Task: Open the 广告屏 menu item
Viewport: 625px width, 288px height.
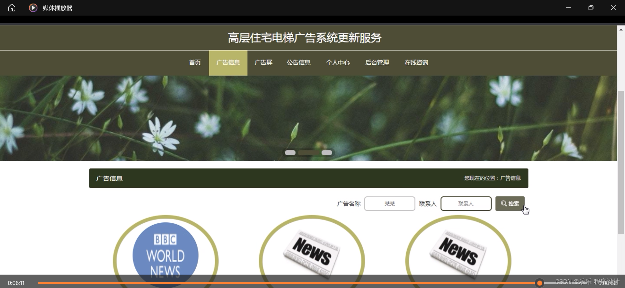Action: [263, 62]
